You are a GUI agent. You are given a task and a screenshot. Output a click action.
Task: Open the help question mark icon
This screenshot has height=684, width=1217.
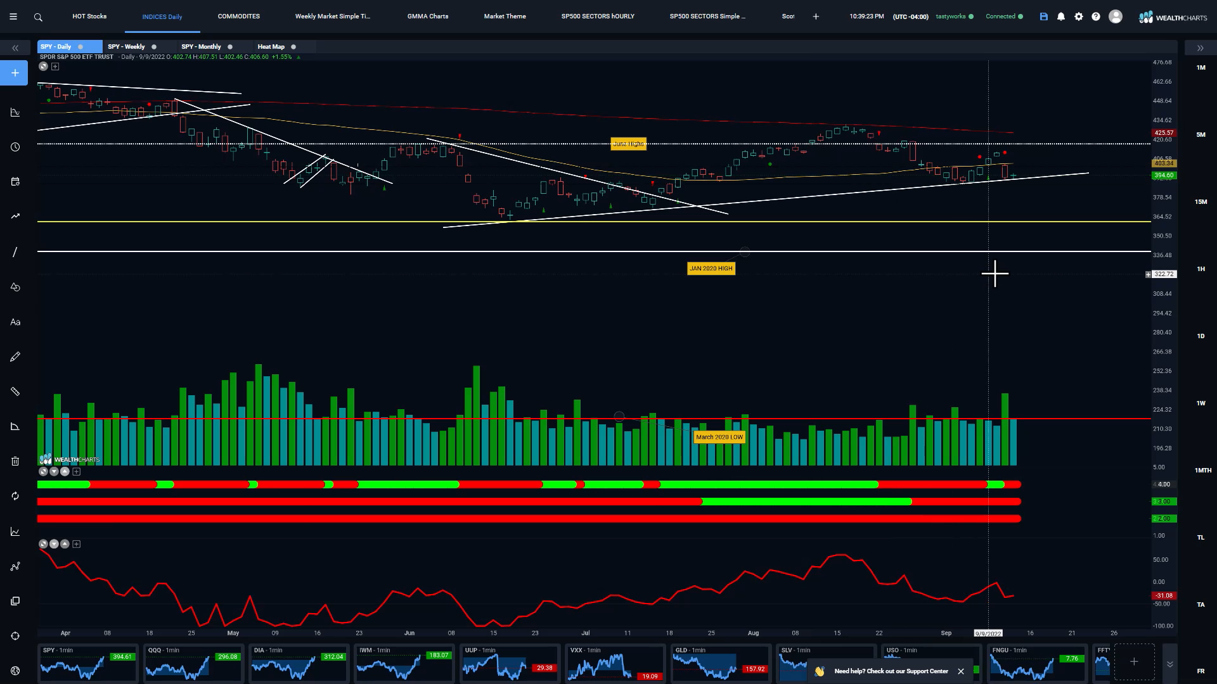(1096, 16)
